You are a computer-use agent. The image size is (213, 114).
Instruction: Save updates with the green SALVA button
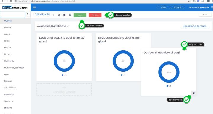80,15
